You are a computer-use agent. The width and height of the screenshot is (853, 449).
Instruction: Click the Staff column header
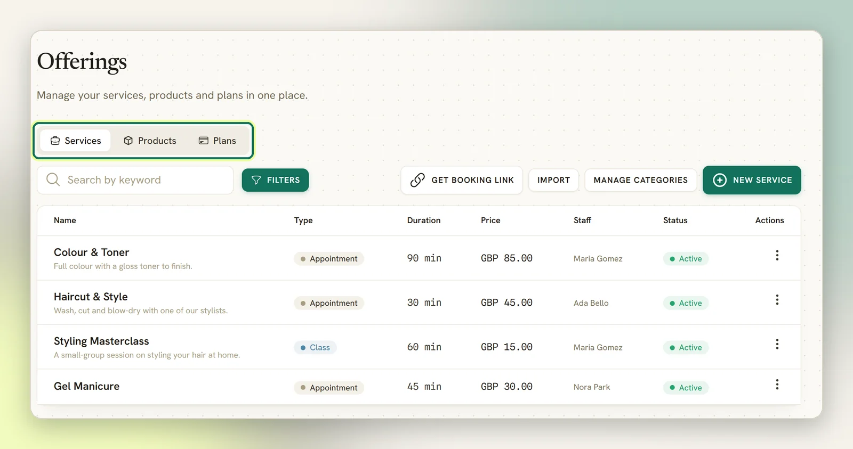coord(582,221)
